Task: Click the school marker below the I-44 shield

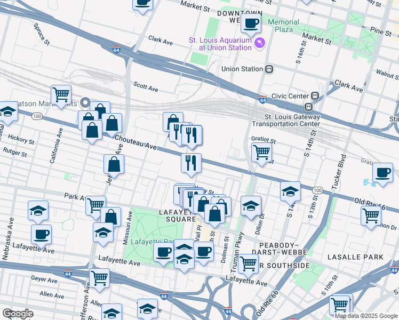Action: pyautogui.click(x=147, y=309)
